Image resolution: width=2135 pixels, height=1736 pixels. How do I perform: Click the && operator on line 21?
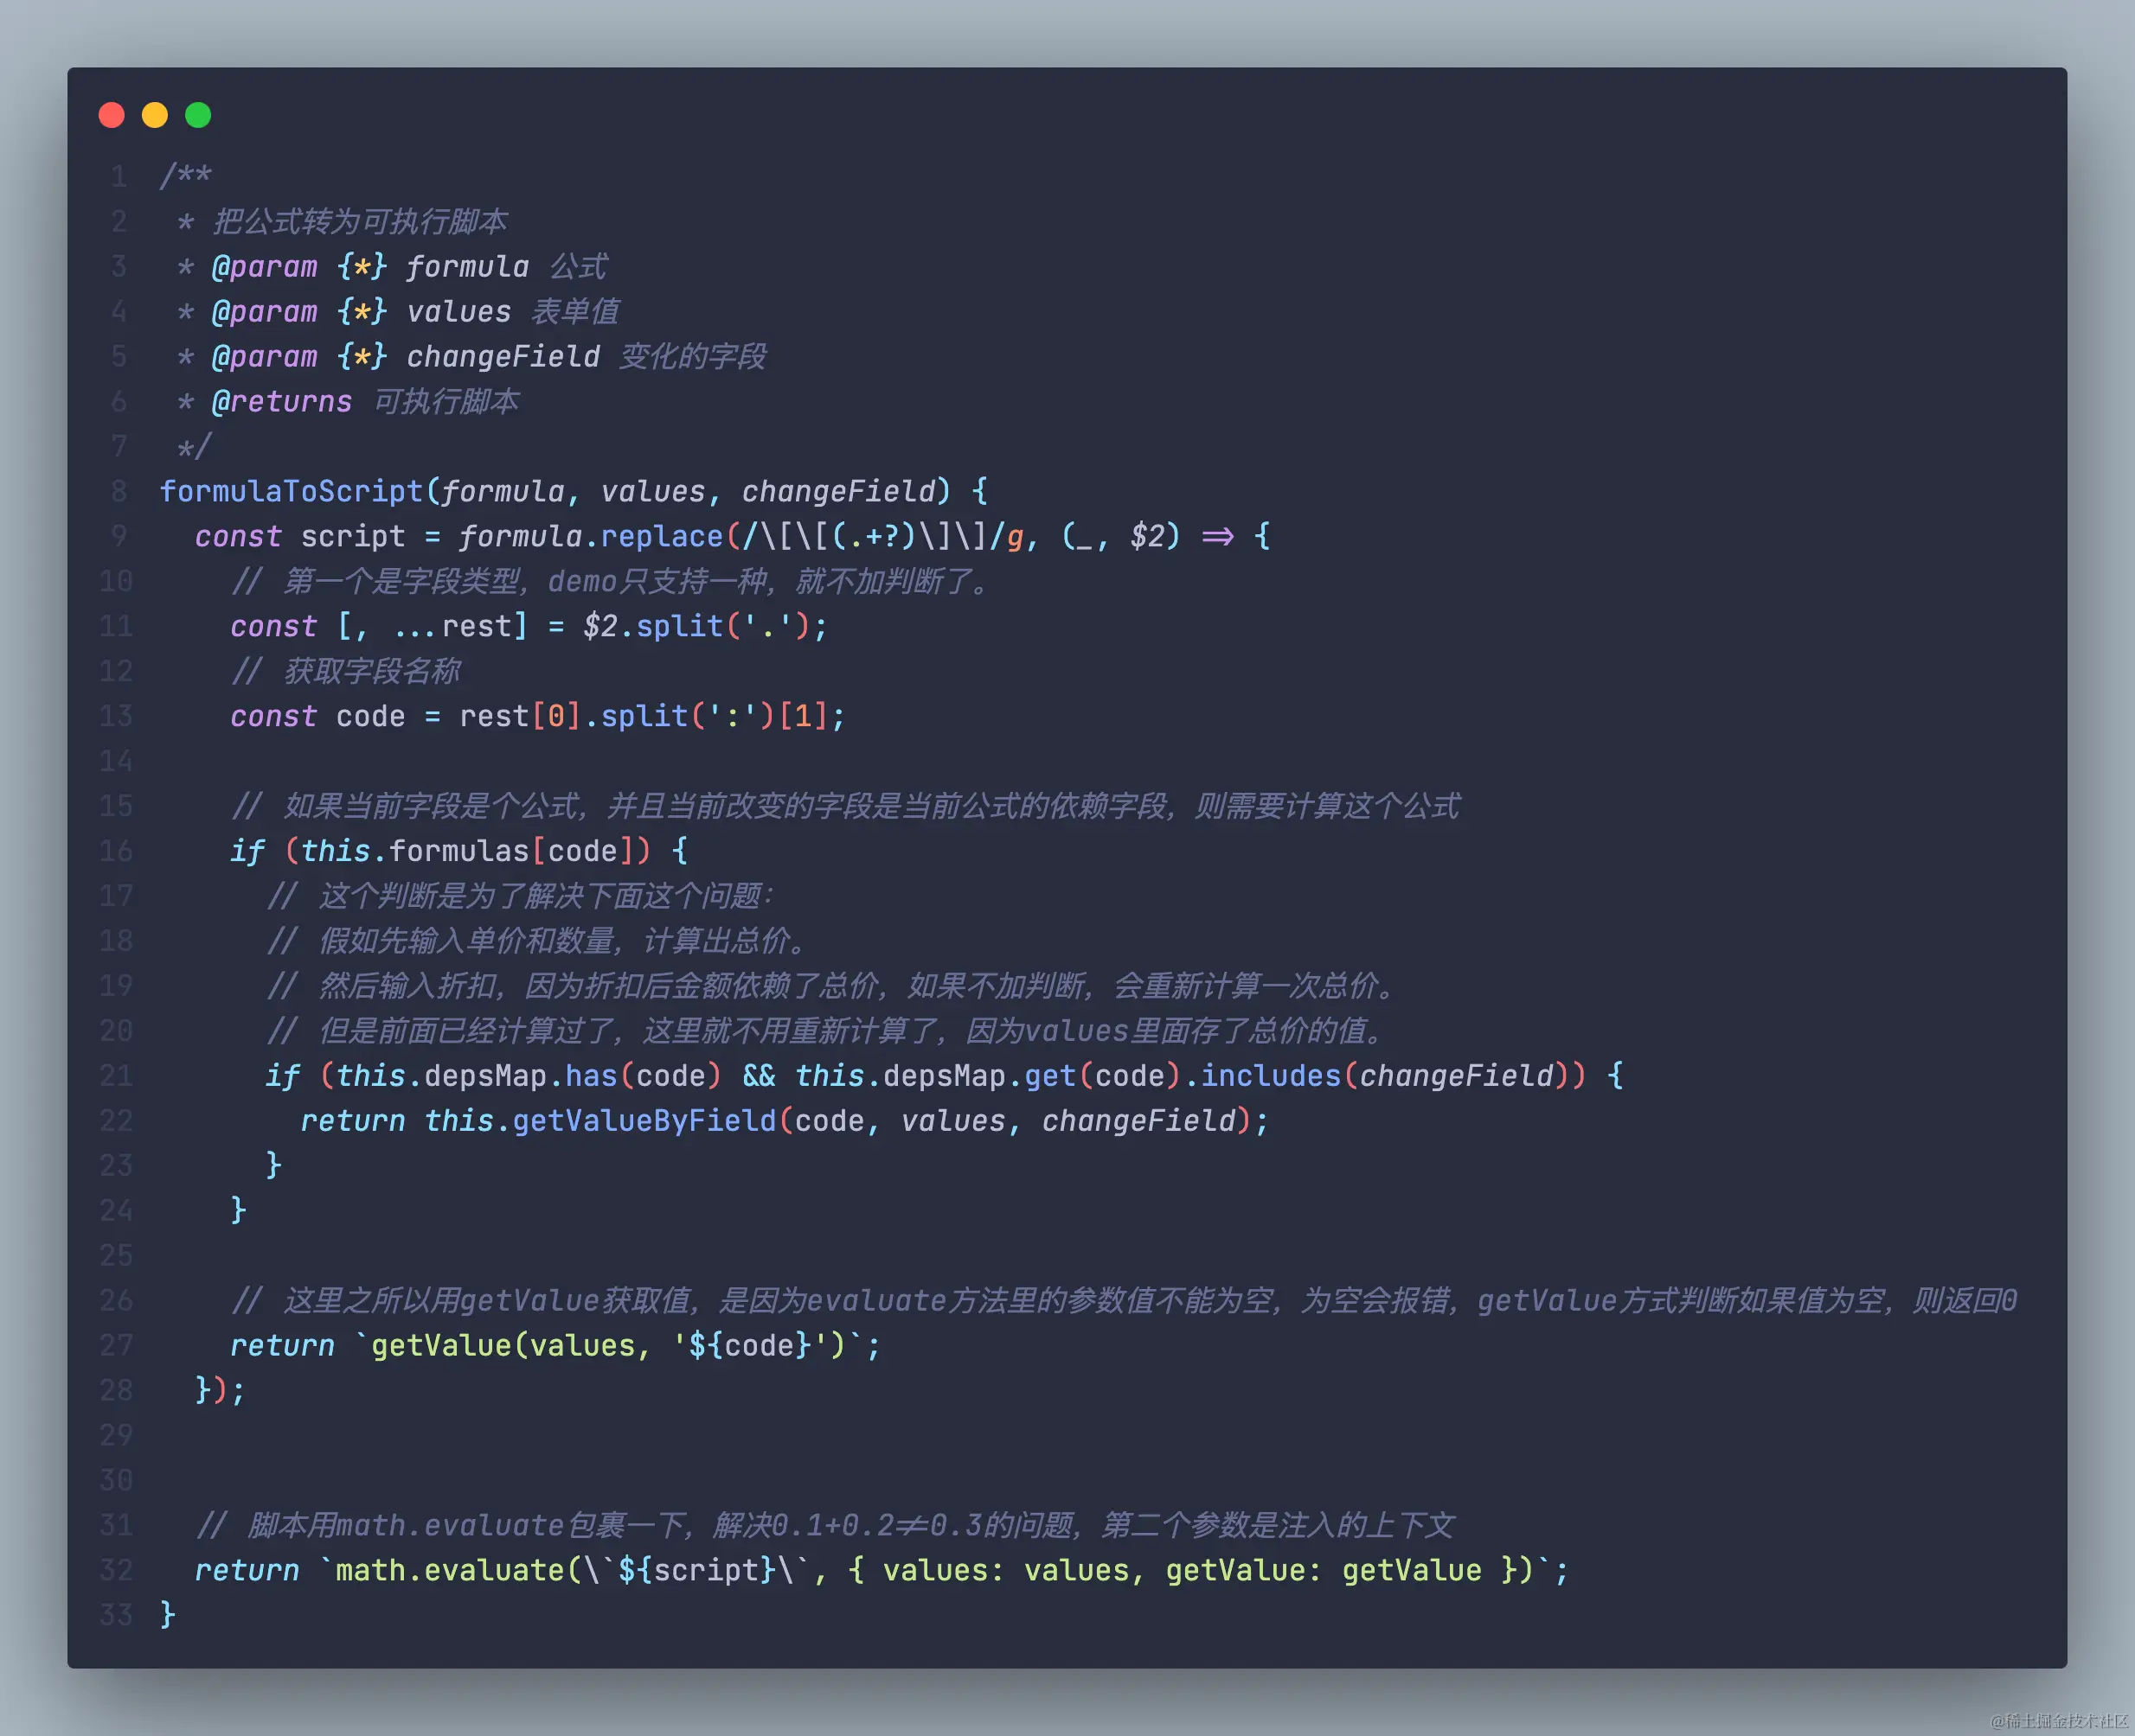(759, 1075)
